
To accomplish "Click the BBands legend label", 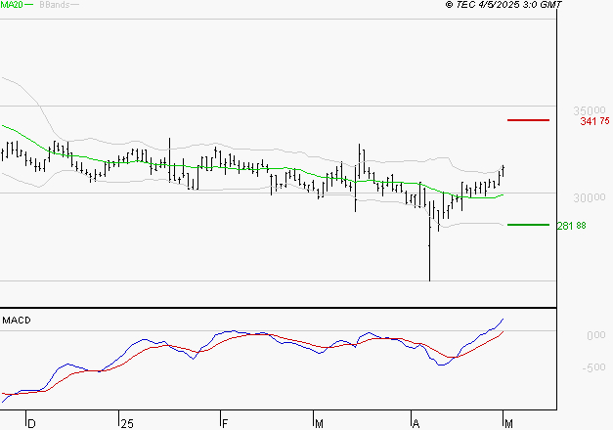I will tap(55, 5).
